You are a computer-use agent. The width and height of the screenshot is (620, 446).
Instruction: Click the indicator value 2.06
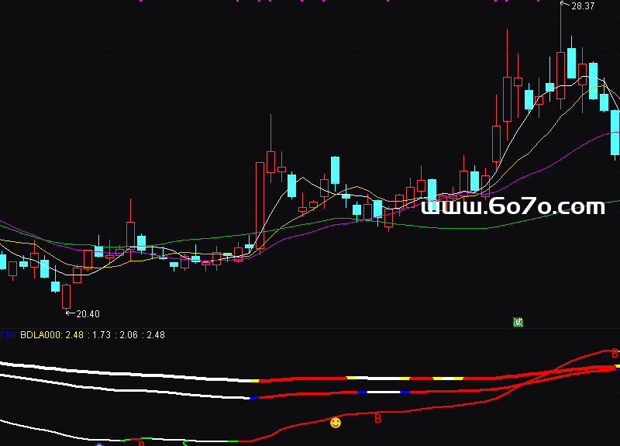[129, 335]
